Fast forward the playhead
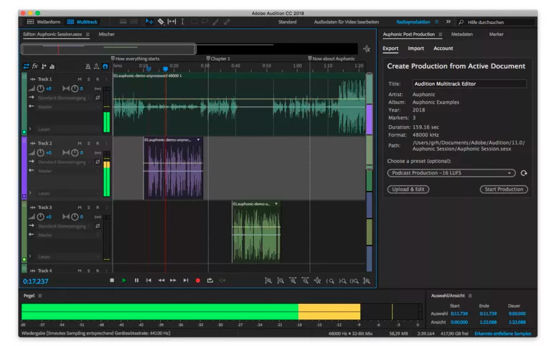This screenshot has width=547, height=346. coord(173,280)
